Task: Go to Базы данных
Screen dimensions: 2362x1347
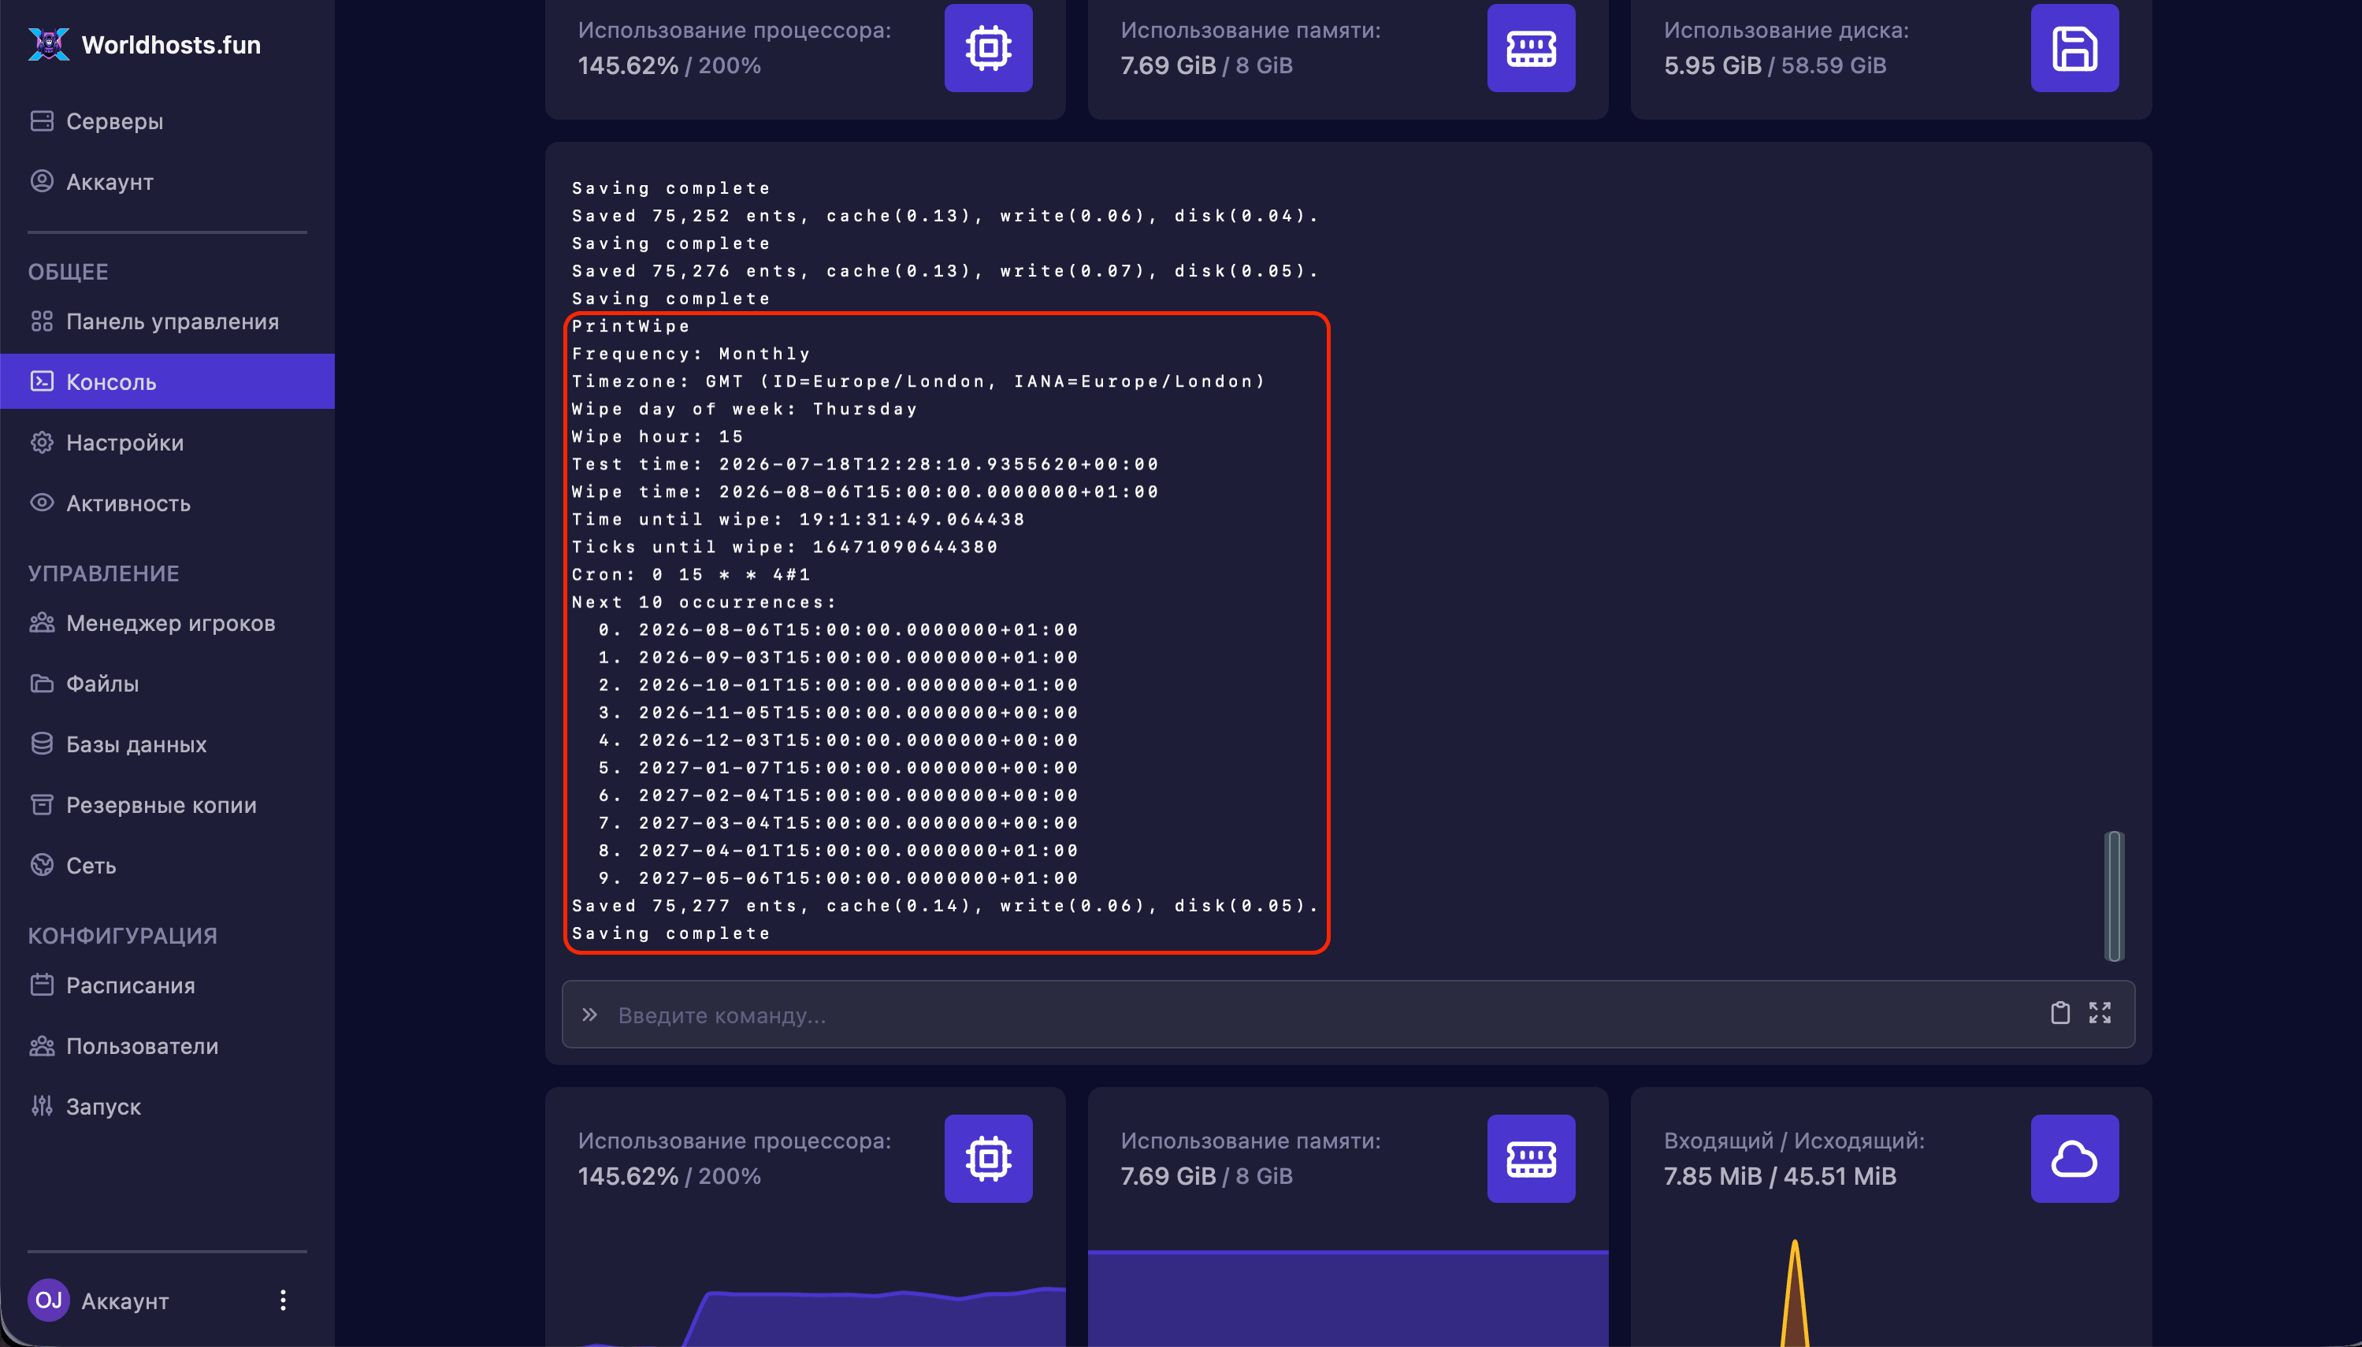Action: click(x=136, y=744)
